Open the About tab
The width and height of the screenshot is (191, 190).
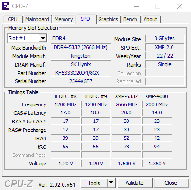150,19
